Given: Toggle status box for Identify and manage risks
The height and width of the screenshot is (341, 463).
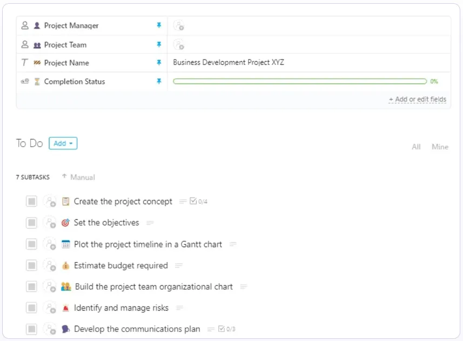Looking at the screenshot, I should pos(31,308).
